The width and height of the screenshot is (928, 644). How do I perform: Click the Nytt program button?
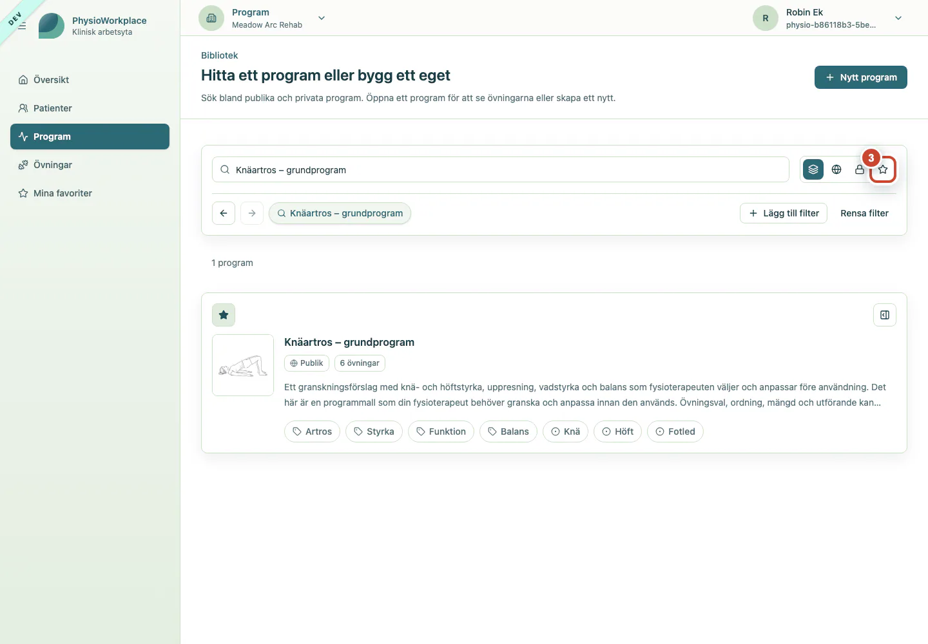(x=861, y=77)
